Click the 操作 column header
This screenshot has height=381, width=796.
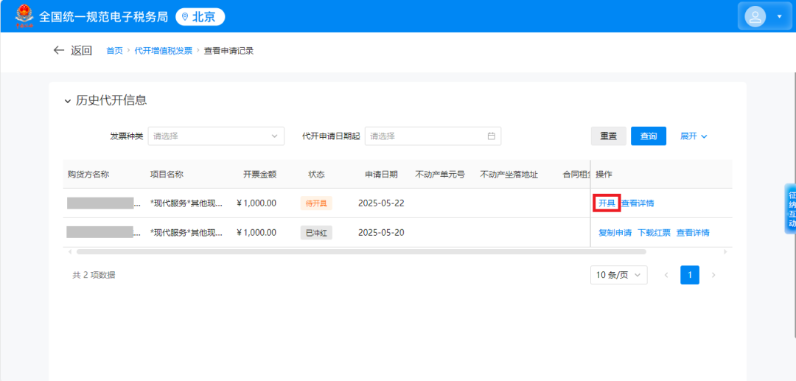coord(604,174)
